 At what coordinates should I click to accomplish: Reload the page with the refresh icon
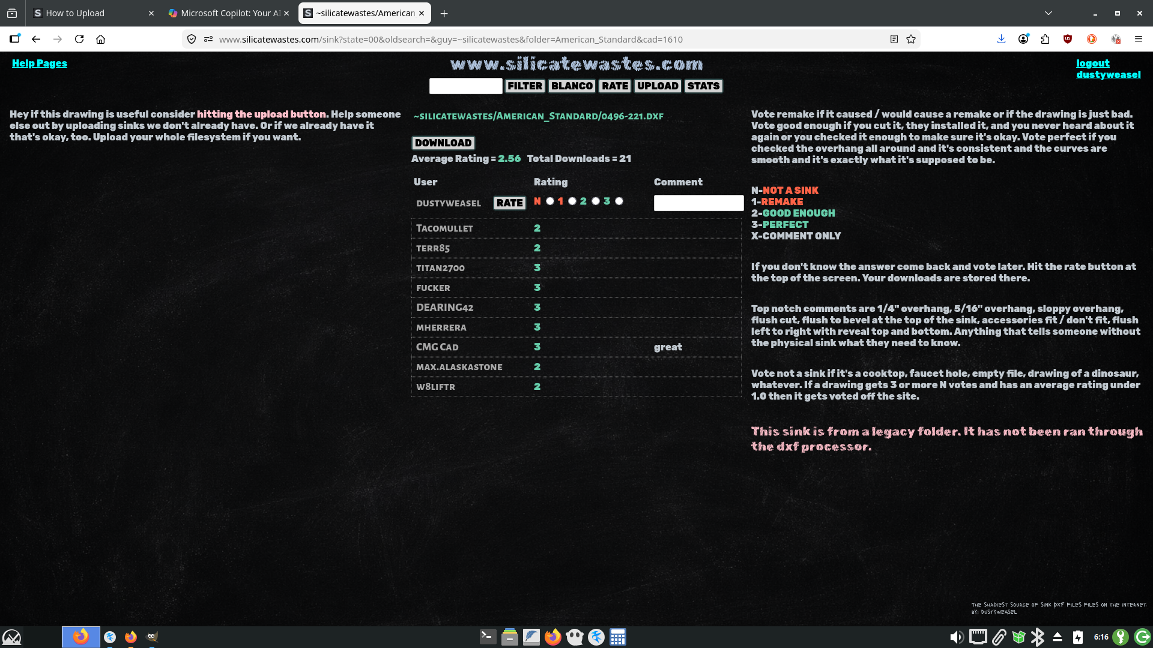79,39
